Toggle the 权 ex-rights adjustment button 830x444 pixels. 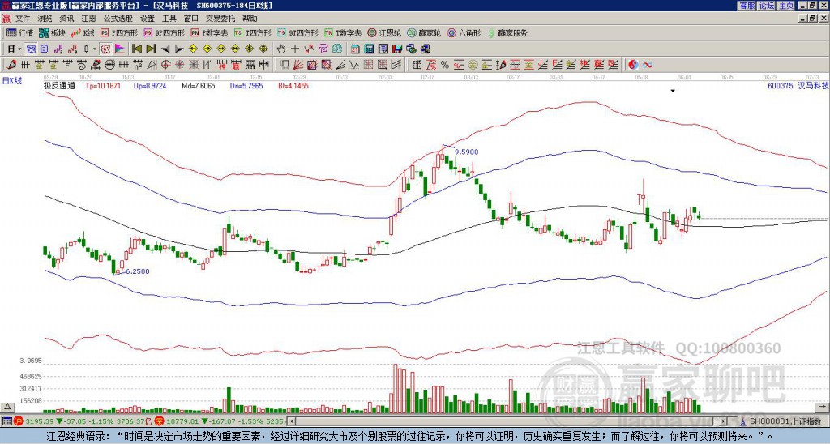105,49
